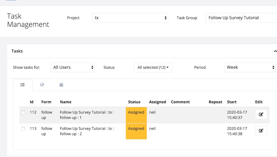Click task name ending in follow up : 2
Screen dimensions: 277x157
point(87,131)
